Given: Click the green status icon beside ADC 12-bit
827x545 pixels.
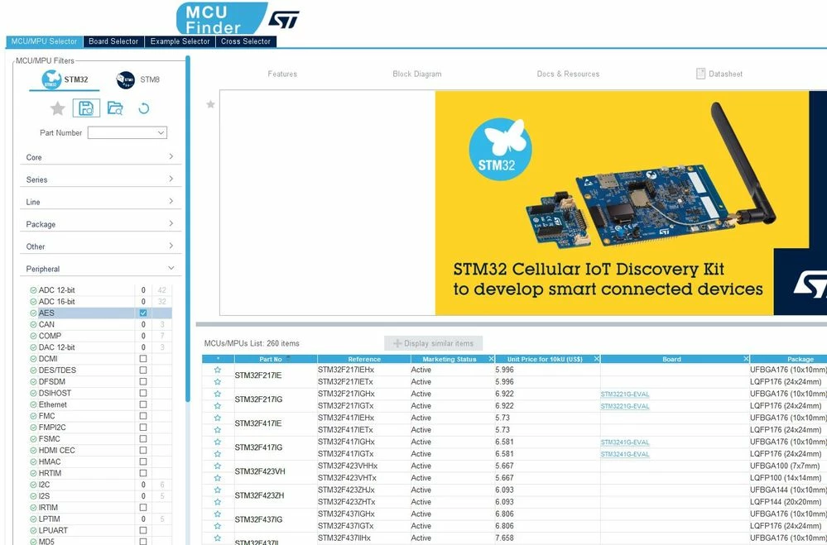Looking at the screenshot, I should coord(33,290).
